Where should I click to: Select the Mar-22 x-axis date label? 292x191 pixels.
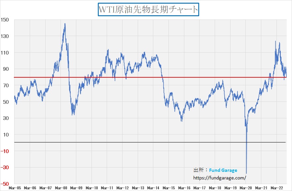click(276, 188)
